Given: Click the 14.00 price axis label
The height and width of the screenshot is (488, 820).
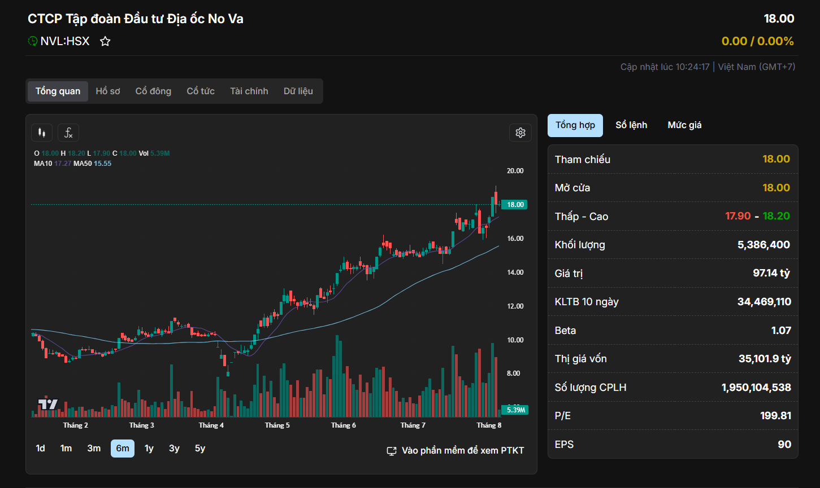Looking at the screenshot, I should point(515,272).
